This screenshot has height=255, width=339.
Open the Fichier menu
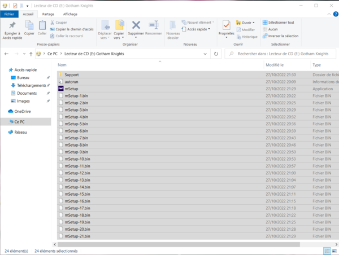(9, 14)
